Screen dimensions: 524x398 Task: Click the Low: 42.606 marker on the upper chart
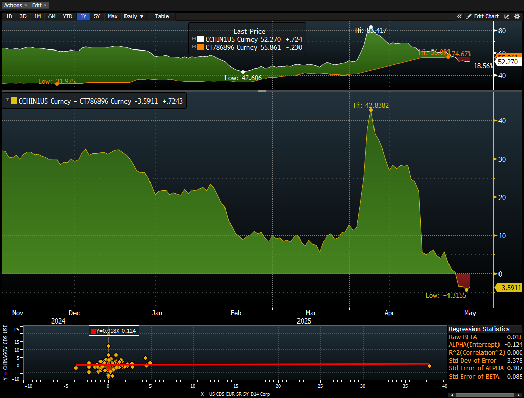click(243, 72)
